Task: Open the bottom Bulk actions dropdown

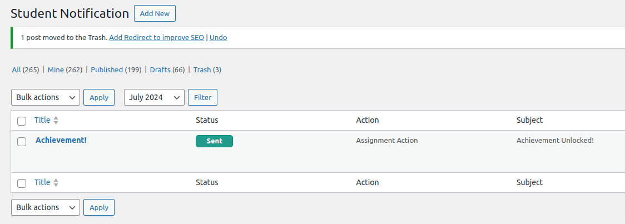Action: [x=46, y=207]
